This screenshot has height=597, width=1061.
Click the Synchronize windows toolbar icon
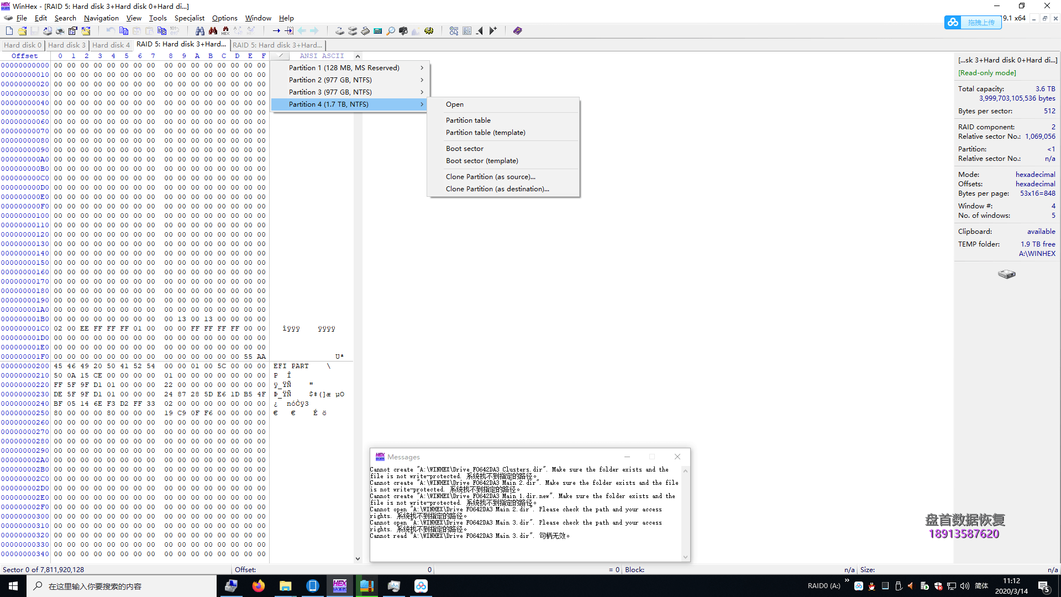[454, 31]
